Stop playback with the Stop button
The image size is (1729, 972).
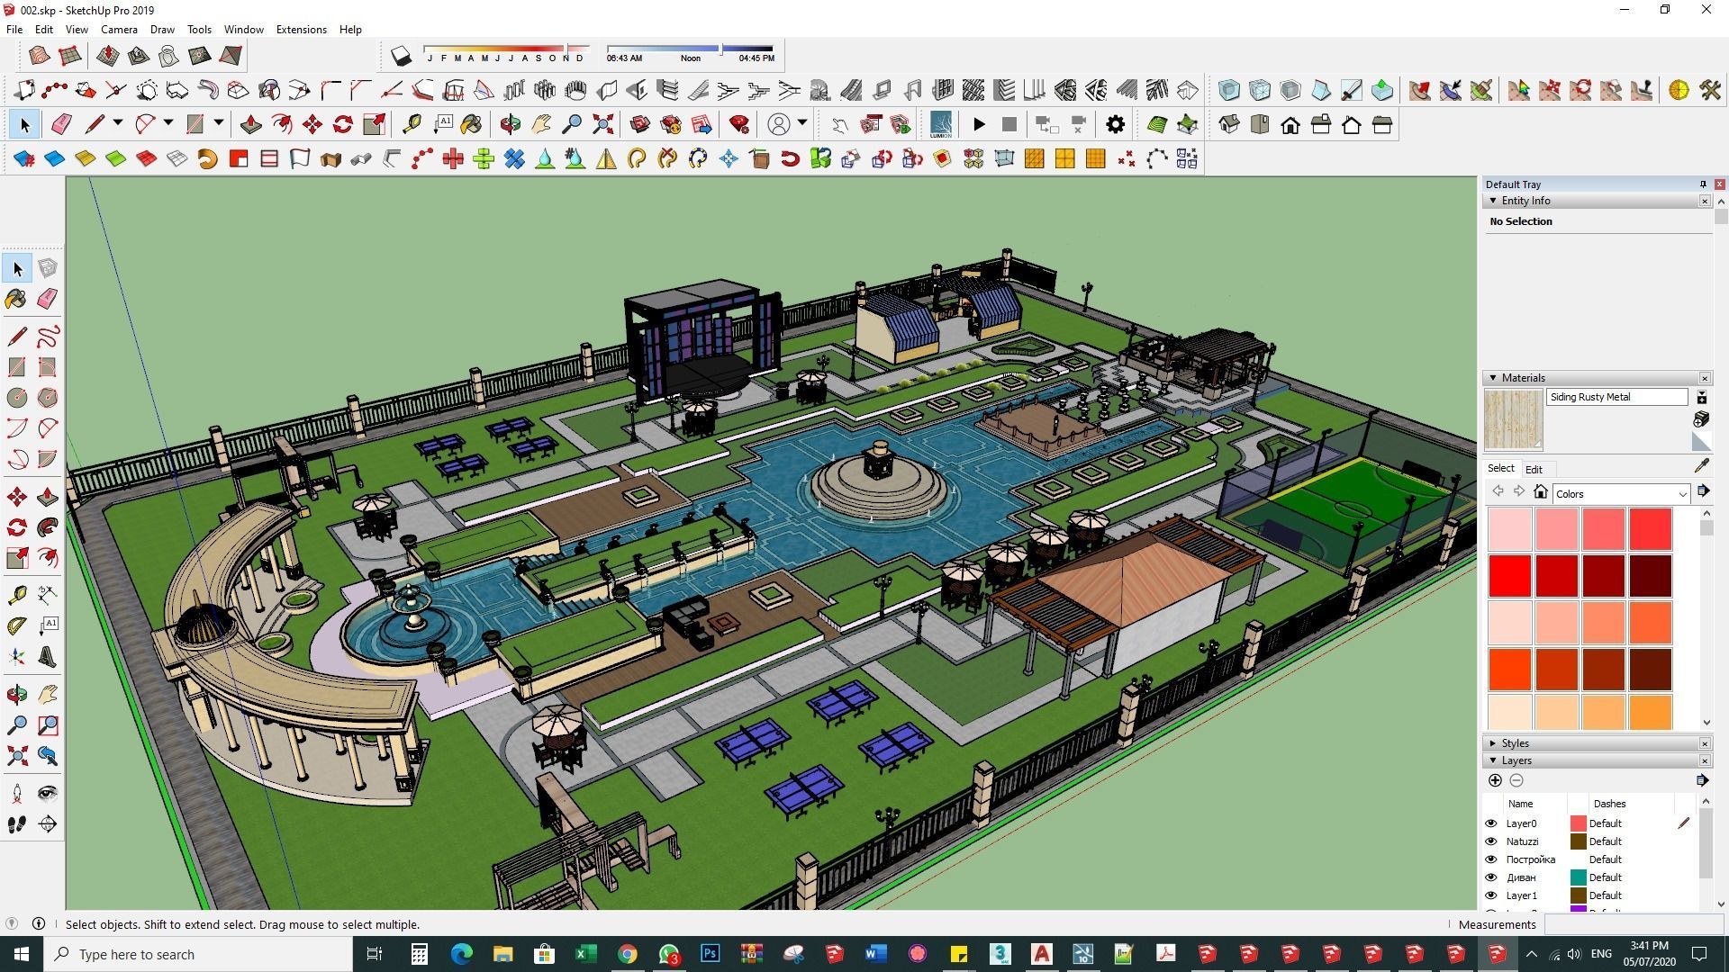(x=1009, y=124)
